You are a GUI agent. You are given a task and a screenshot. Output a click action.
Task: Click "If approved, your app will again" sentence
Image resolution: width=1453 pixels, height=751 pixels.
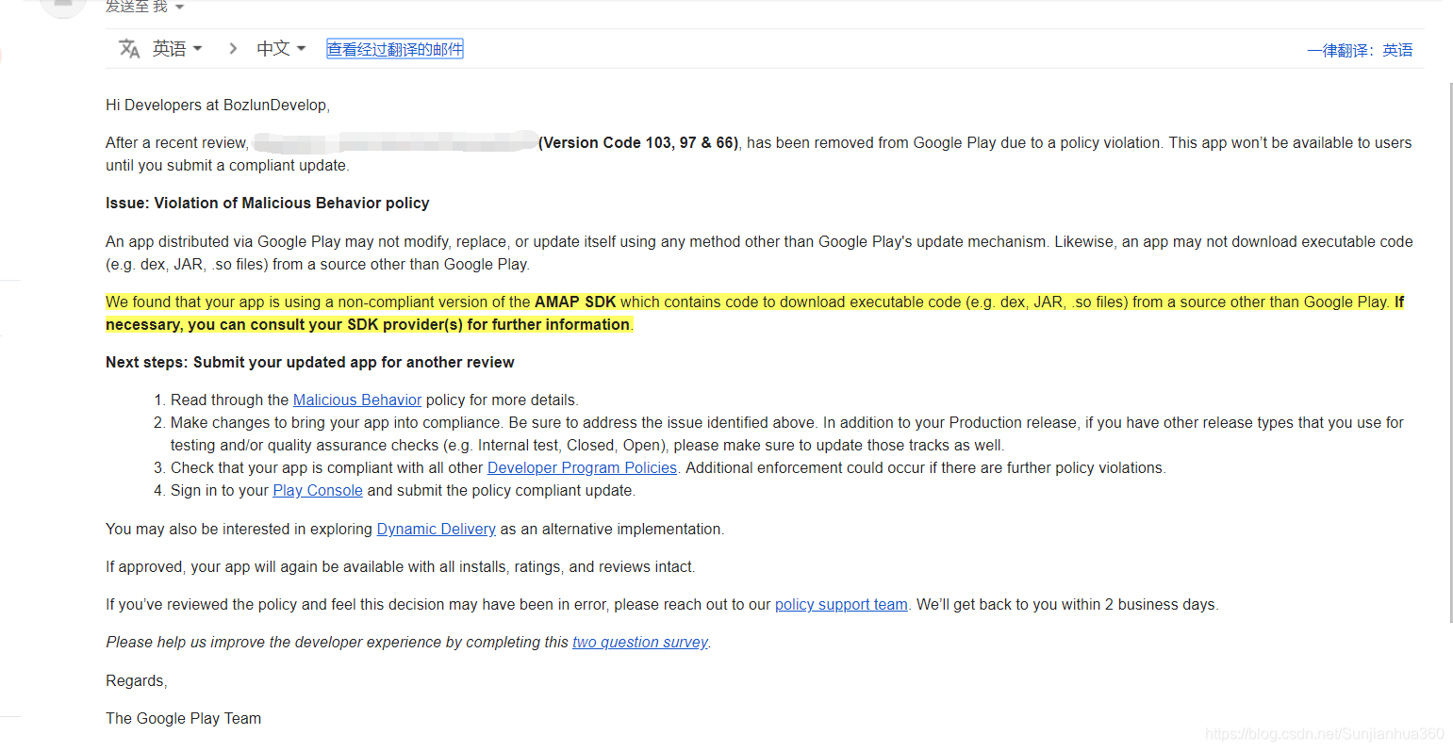pos(401,566)
